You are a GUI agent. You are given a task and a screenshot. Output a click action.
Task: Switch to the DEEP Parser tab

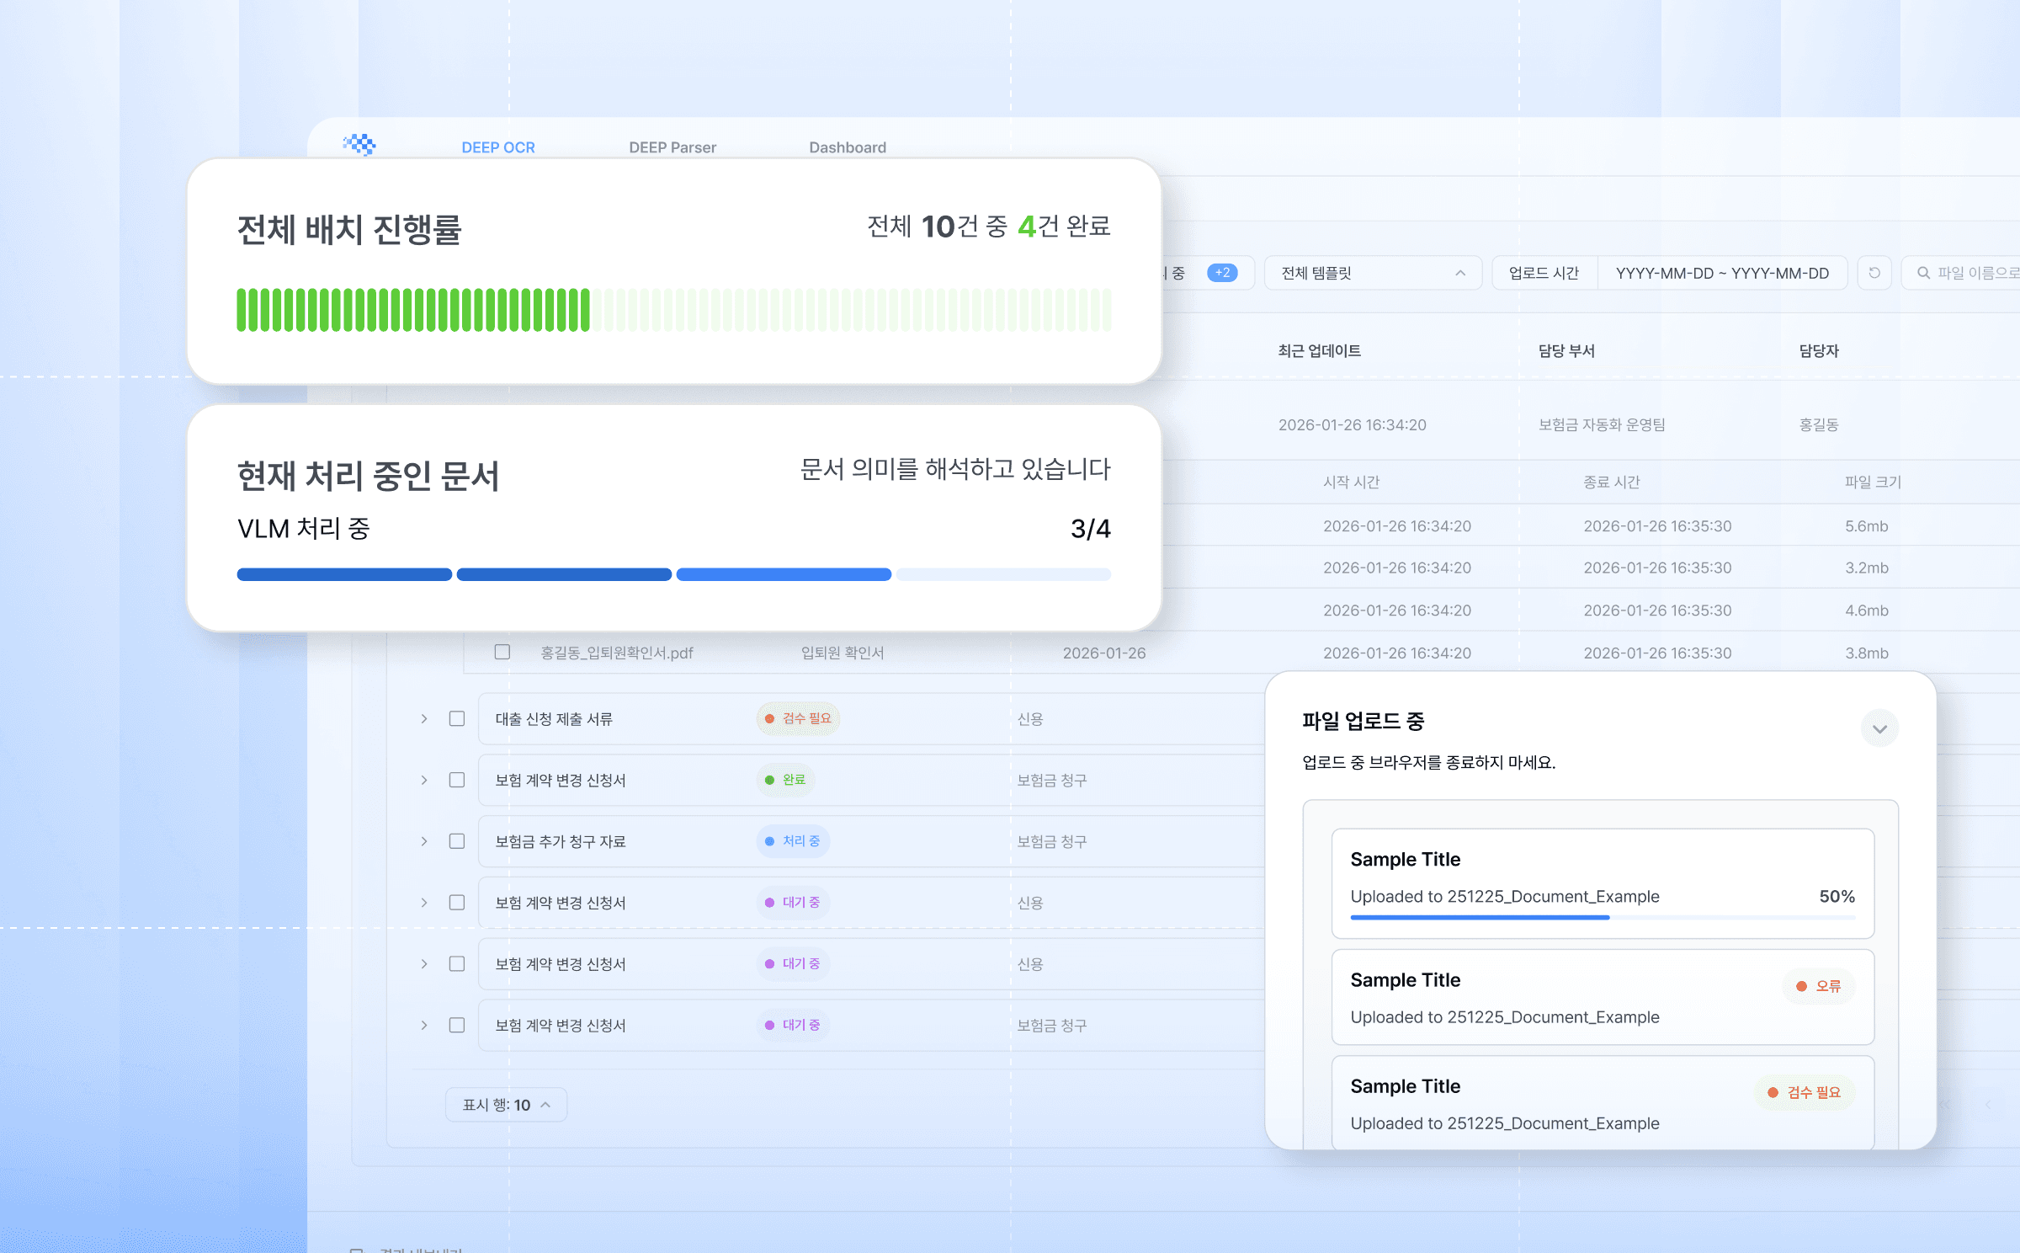(672, 147)
